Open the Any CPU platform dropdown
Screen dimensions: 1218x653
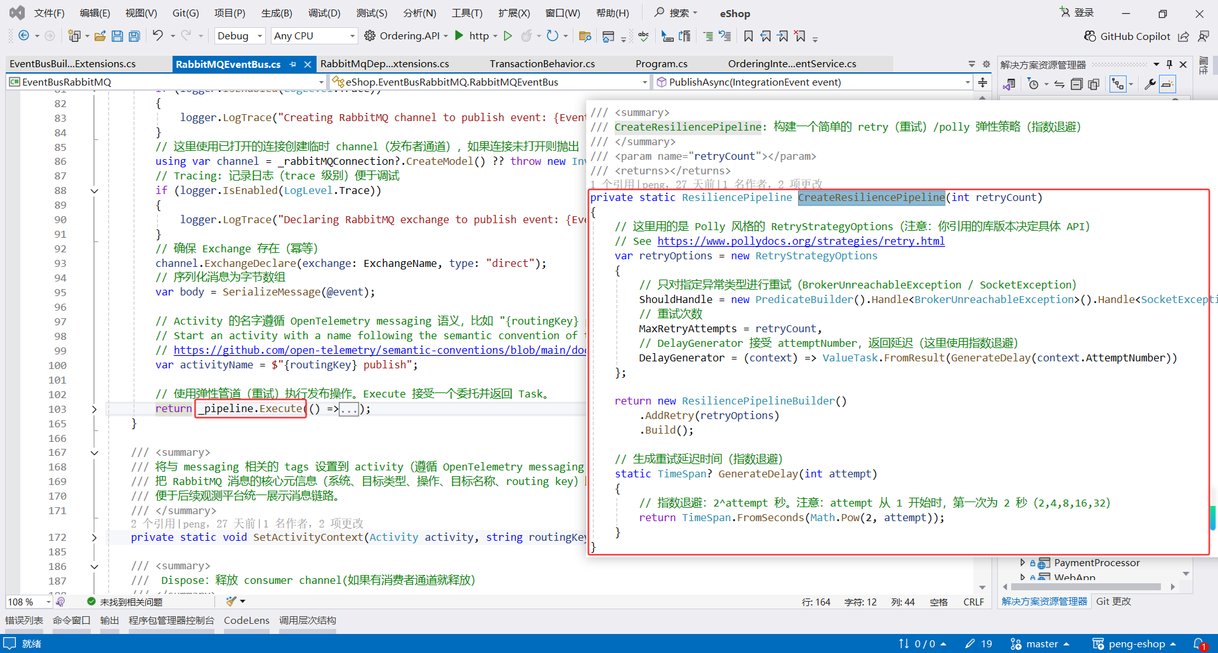pos(314,36)
